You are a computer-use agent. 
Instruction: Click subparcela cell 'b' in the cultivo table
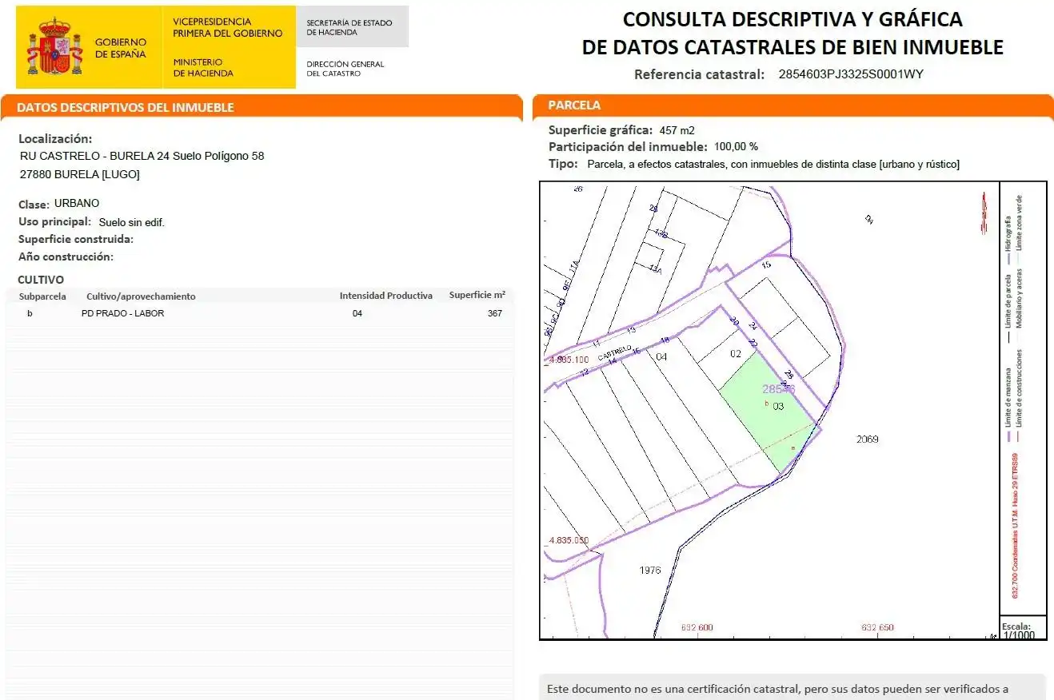(30, 313)
